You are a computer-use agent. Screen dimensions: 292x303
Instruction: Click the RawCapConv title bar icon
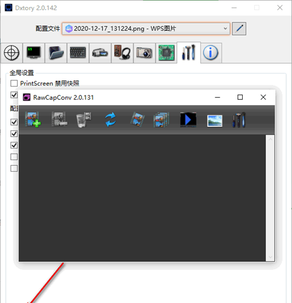click(x=26, y=97)
